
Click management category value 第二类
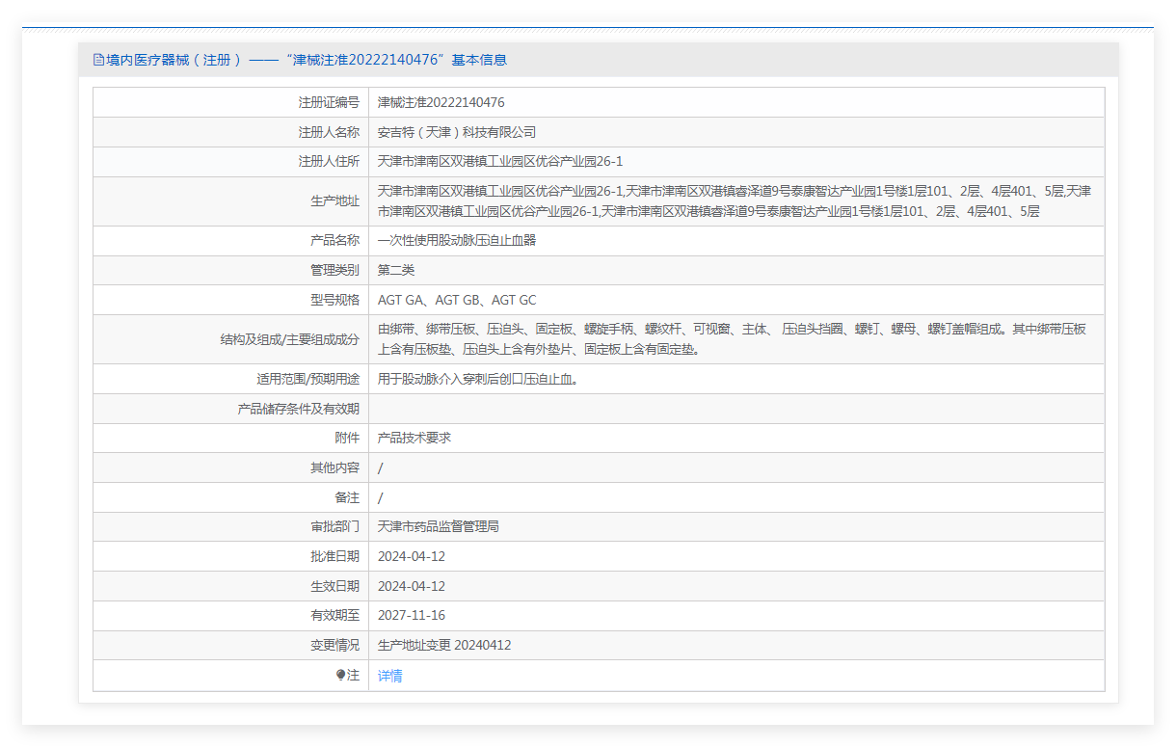[x=396, y=270]
